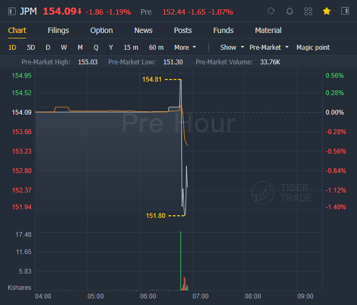This screenshot has width=357, height=305.
Task: Expand the More timeframes dropdown
Action: [x=185, y=48]
